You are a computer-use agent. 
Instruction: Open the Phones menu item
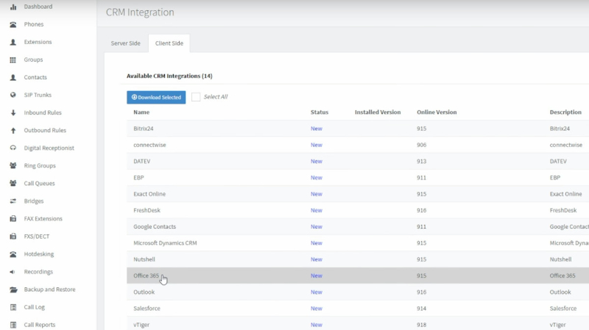[34, 24]
